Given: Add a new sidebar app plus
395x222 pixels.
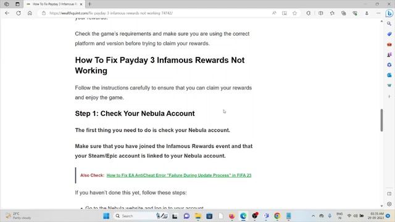Looking at the screenshot, I should (x=389, y=96).
